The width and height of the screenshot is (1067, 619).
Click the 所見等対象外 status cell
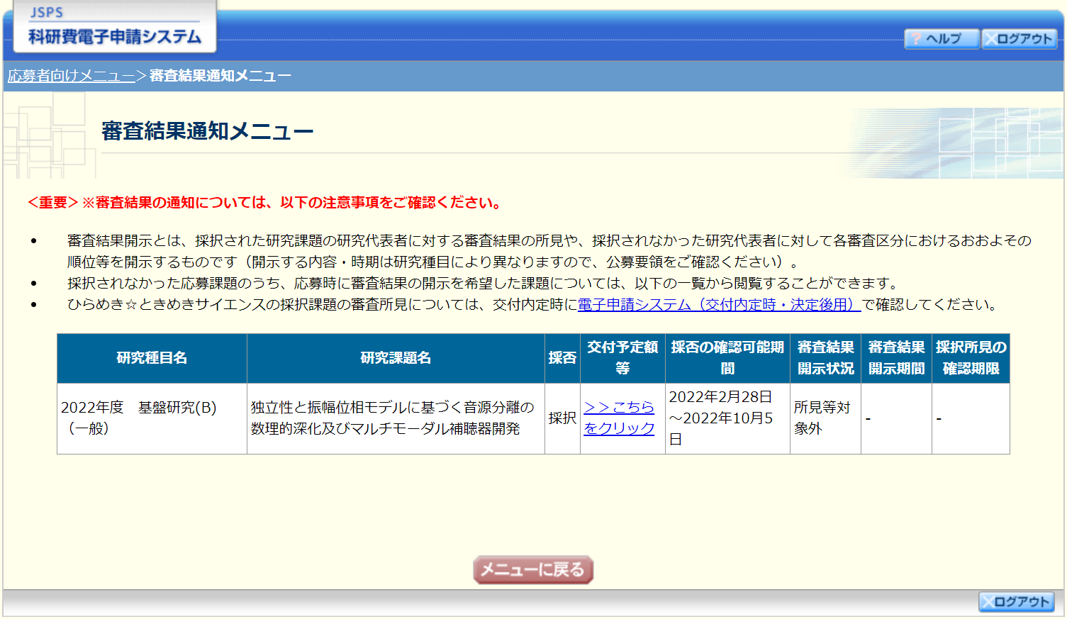825,418
